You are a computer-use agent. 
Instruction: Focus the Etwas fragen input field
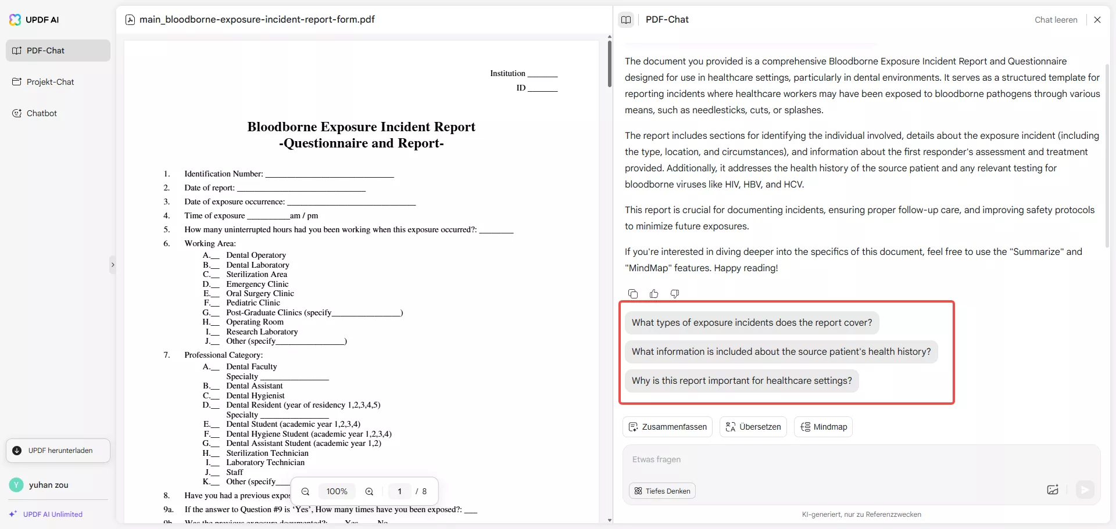[x=861, y=460]
